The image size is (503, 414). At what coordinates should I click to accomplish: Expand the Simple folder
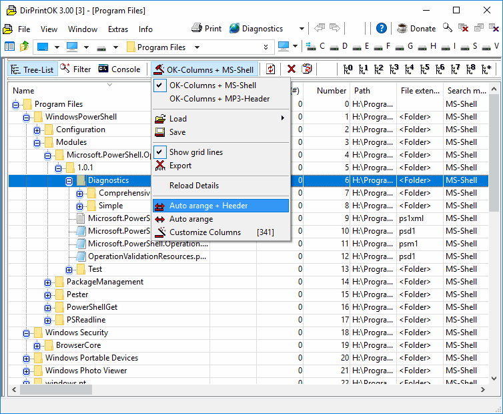[x=80, y=206]
